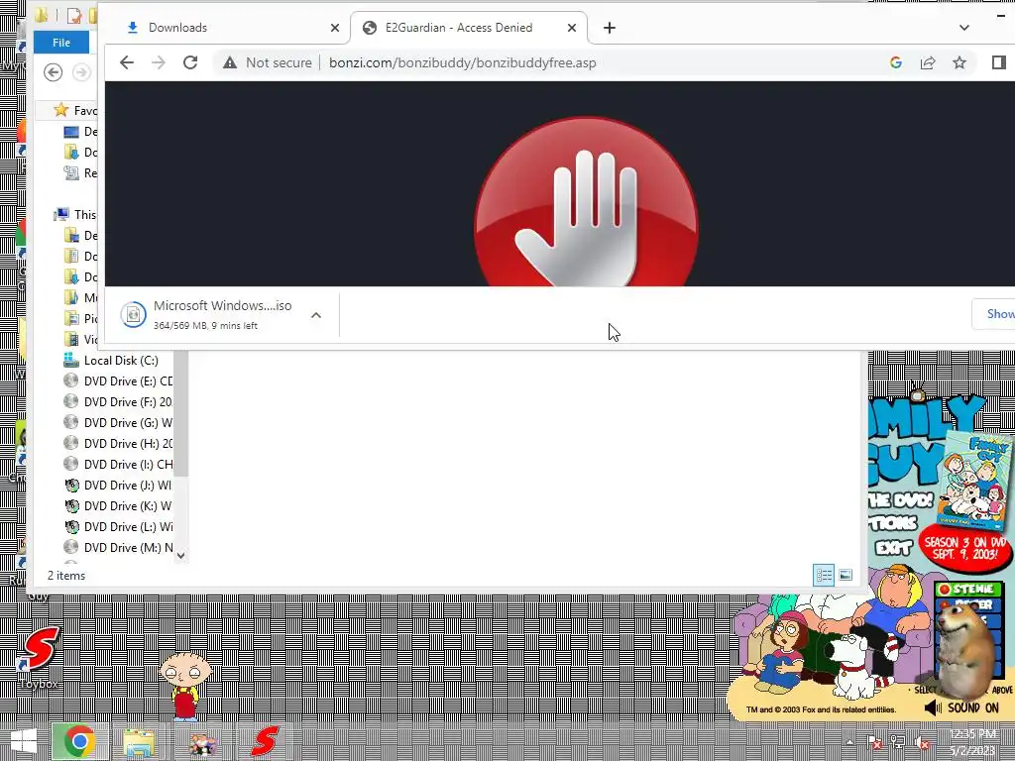Expand options chevron for the iso download
Image resolution: width=1015 pixels, height=761 pixels.
tap(316, 315)
